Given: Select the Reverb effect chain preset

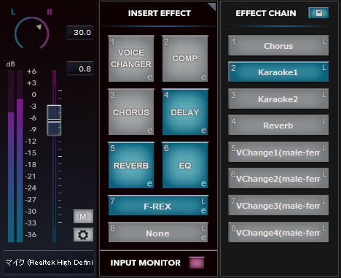Looking at the screenshot, I should [278, 126].
